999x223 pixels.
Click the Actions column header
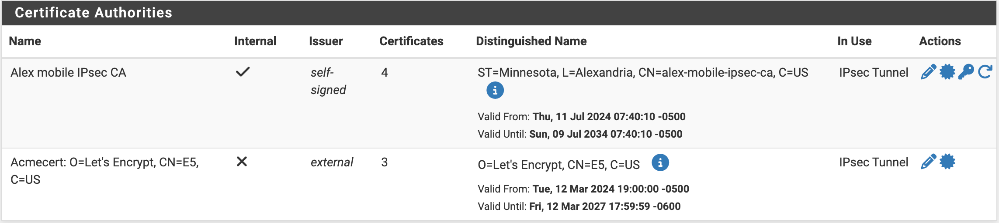coord(940,41)
